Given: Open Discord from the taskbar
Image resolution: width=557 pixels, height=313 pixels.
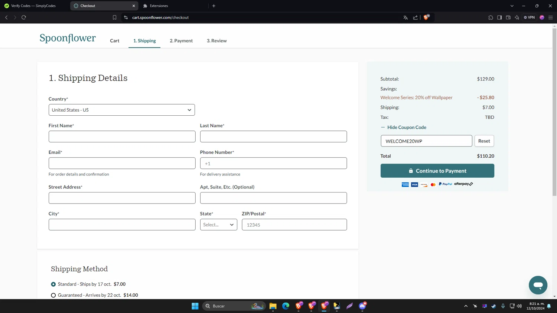Looking at the screenshot, I should point(362,306).
